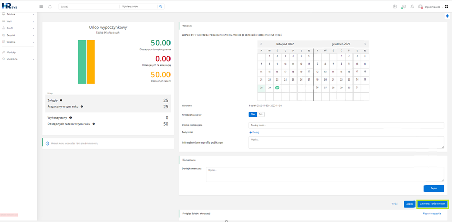Click the Dodaj komentarz text area
This screenshot has width=452, height=222.
(x=325, y=175)
